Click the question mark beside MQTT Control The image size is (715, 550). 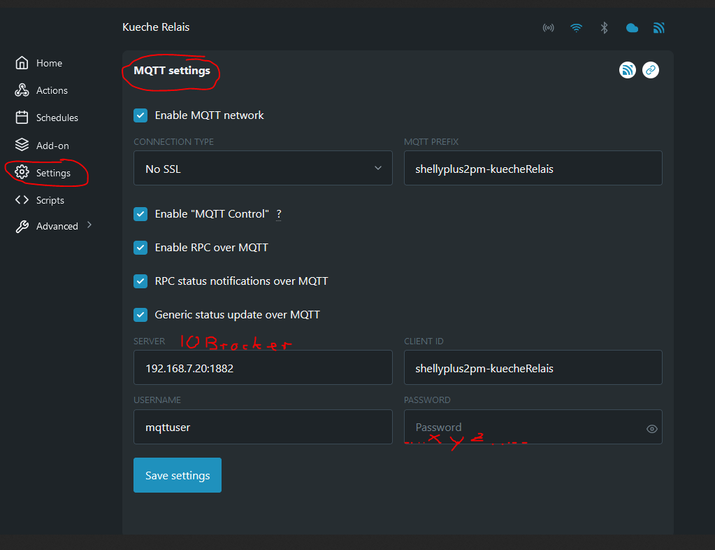click(279, 214)
